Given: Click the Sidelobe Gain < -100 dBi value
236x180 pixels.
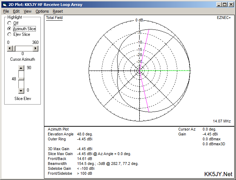Looking at the screenshot, I should (86, 168).
